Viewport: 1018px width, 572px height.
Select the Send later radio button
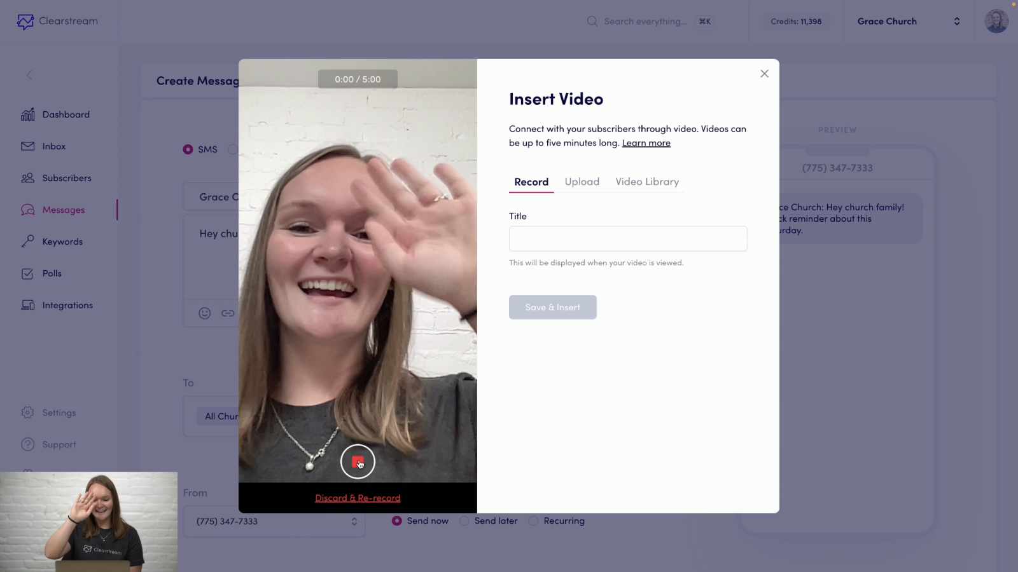[466, 521]
